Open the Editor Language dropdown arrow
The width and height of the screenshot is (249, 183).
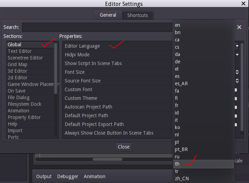[x=237, y=46]
